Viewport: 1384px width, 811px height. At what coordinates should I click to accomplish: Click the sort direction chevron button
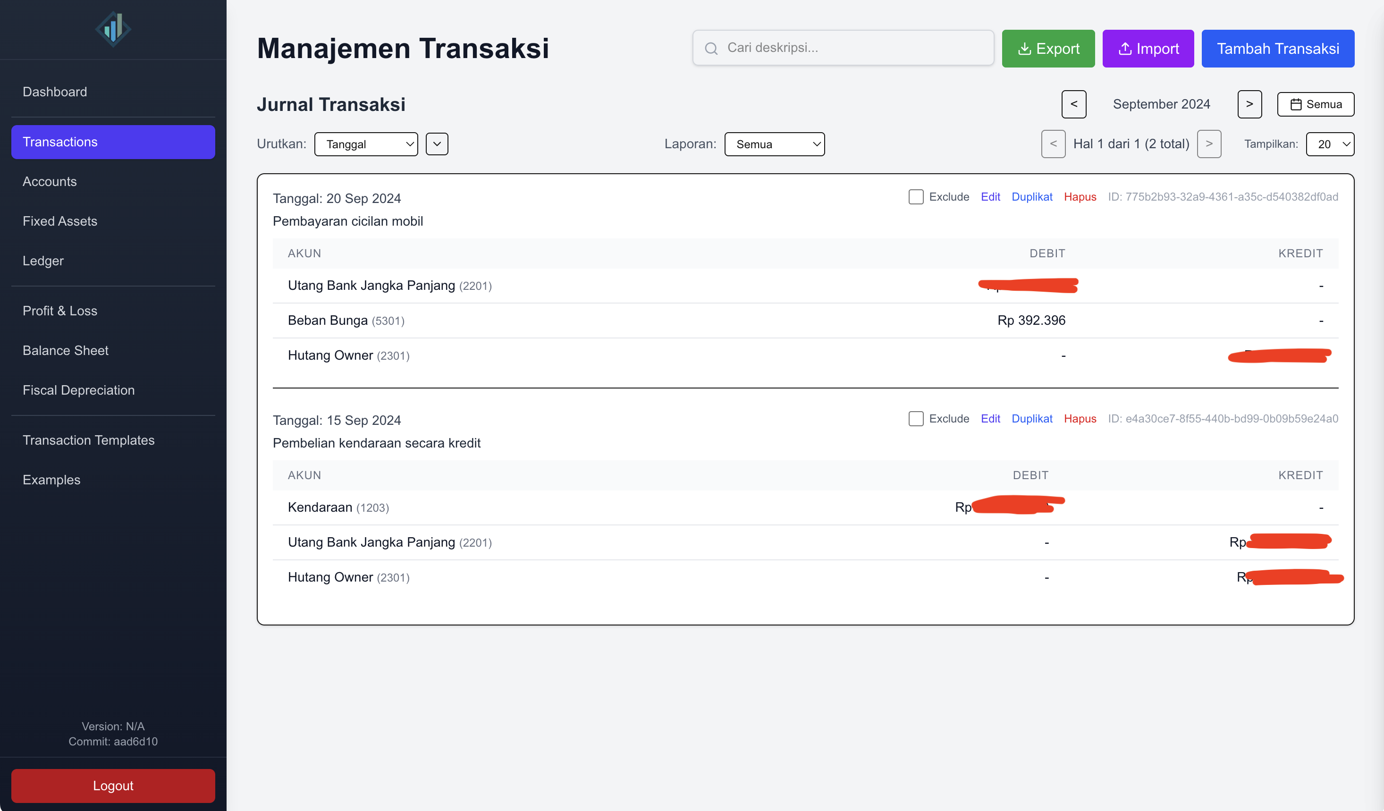pos(437,144)
